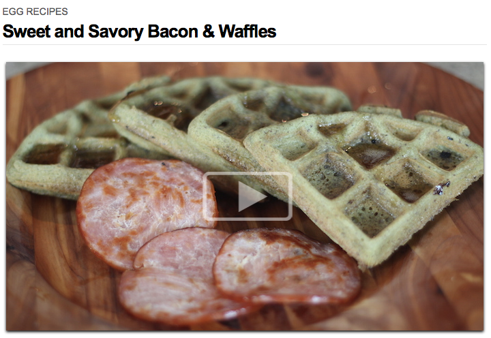Click the divider line under the title

[x=245, y=45]
